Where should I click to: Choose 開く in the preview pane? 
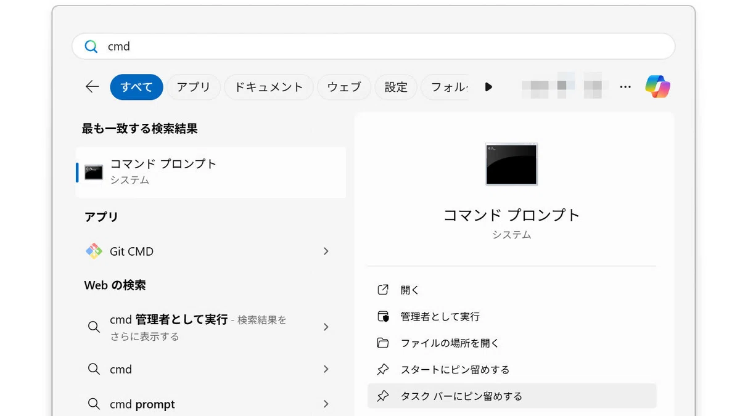point(512,290)
